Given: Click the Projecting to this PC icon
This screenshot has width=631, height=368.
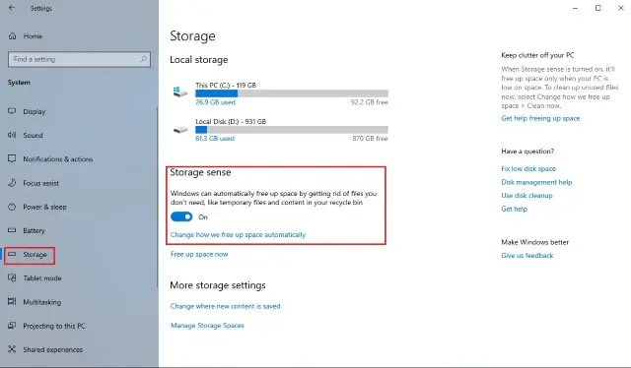Looking at the screenshot, I should (12, 326).
